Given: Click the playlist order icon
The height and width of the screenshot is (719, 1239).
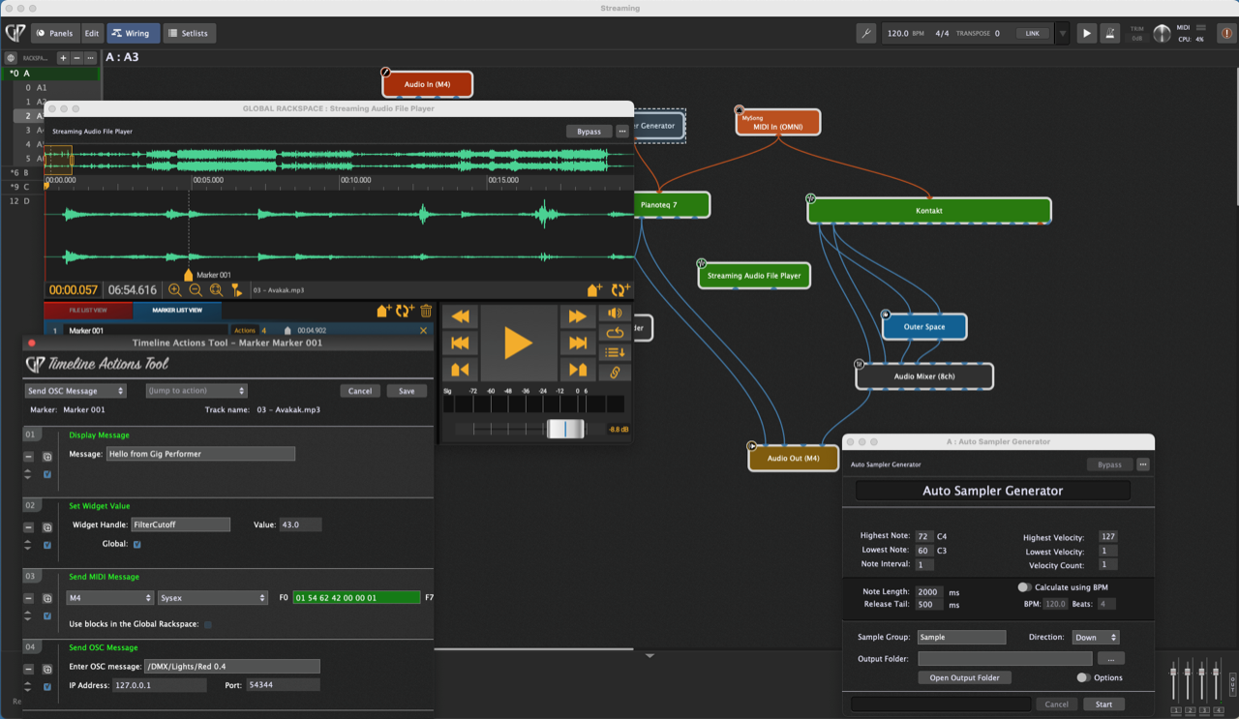Looking at the screenshot, I should 614,352.
